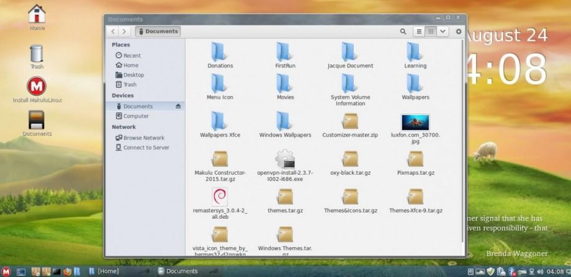Click the Documents drive desktop icon
This screenshot has height=277, width=571.
coord(37,123)
